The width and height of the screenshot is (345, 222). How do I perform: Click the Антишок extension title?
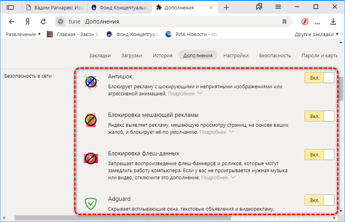pyautogui.click(x=120, y=76)
